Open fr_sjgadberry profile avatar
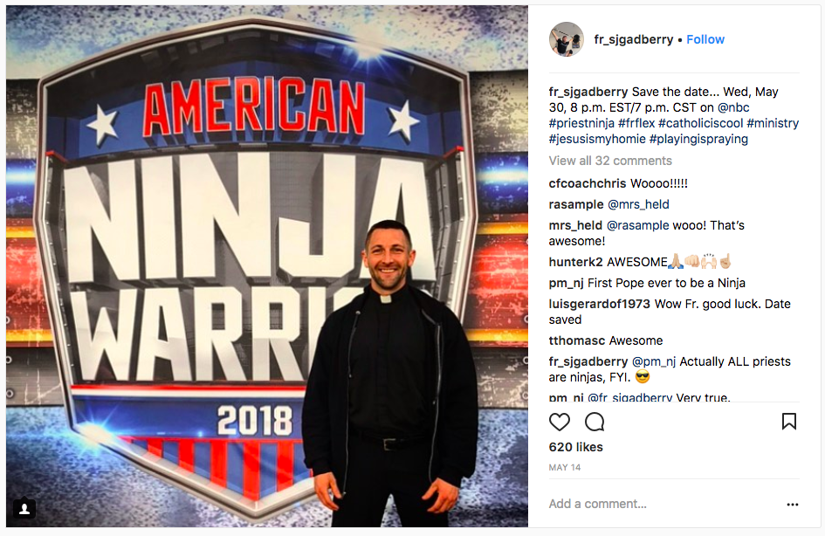 coord(567,39)
